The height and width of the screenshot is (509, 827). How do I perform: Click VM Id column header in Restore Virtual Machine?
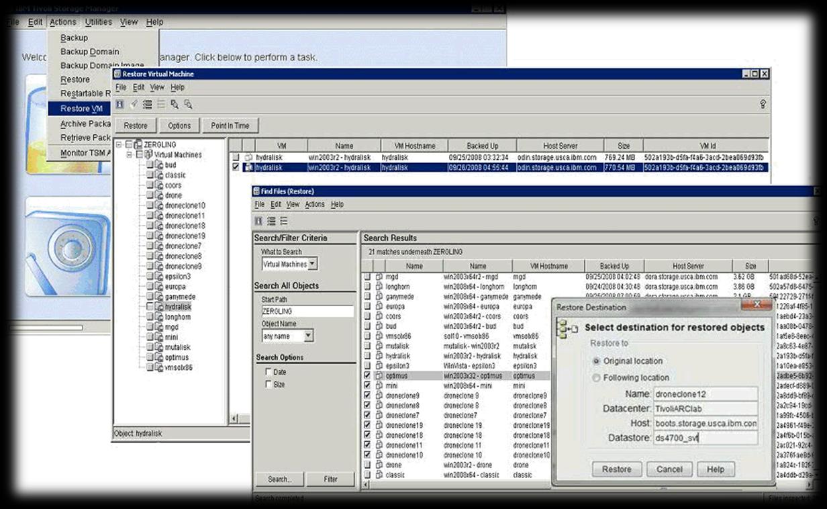[x=706, y=146]
